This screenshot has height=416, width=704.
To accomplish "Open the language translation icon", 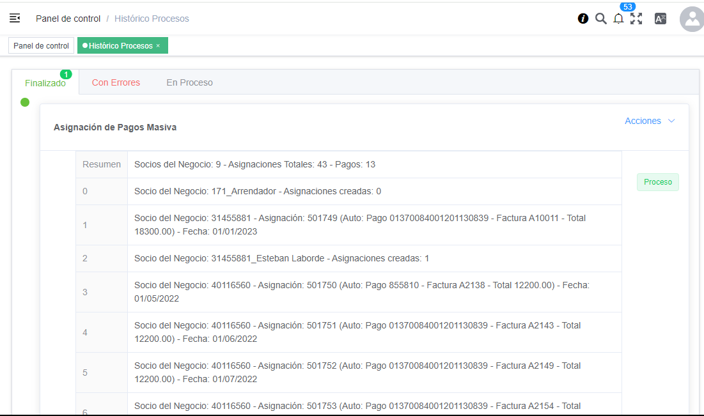I will tap(661, 19).
